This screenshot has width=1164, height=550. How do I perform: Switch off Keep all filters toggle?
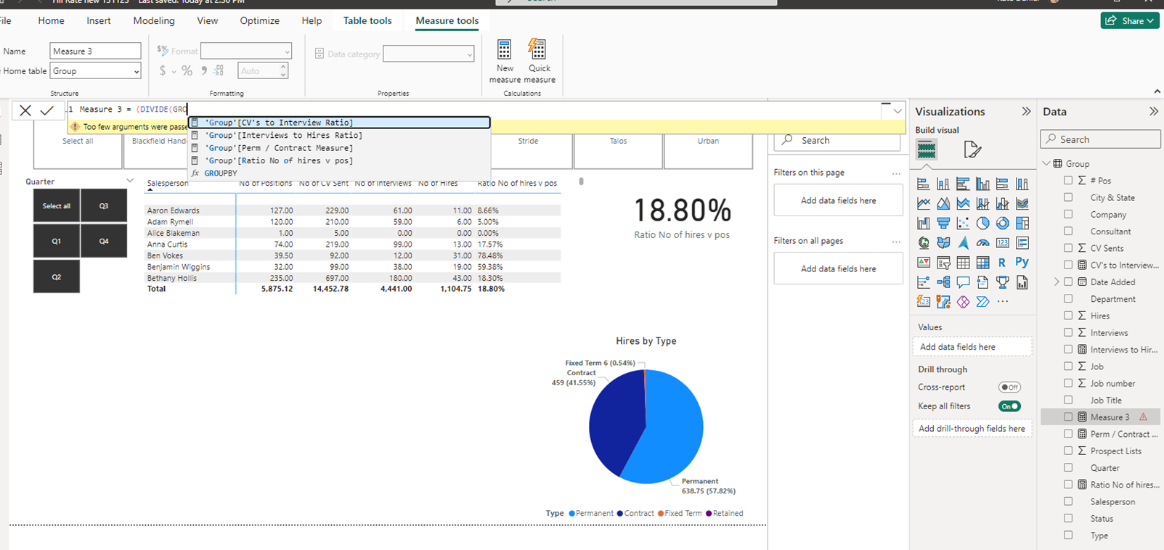[x=1009, y=406]
